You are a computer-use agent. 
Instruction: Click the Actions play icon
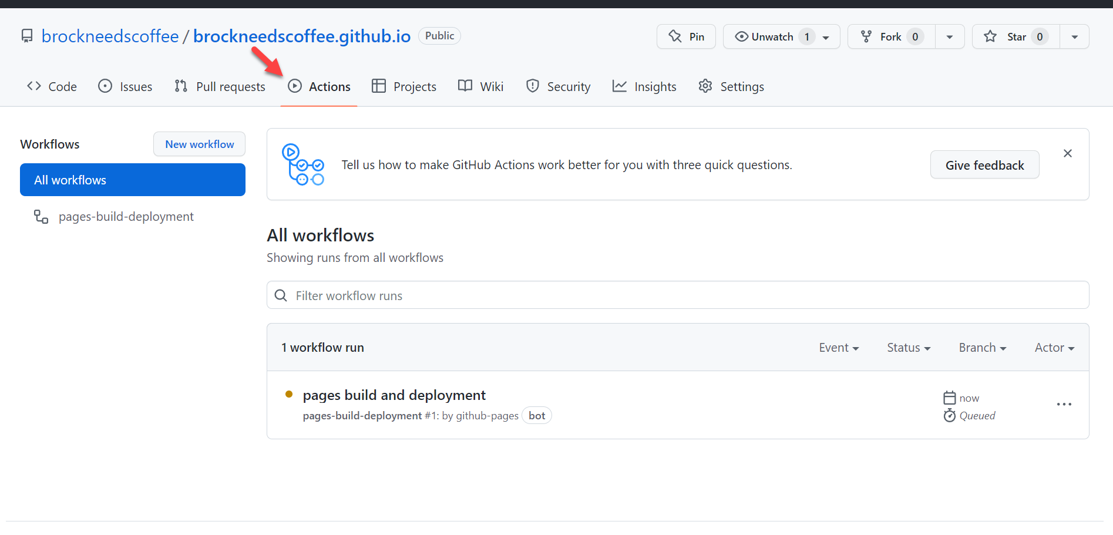click(x=295, y=86)
